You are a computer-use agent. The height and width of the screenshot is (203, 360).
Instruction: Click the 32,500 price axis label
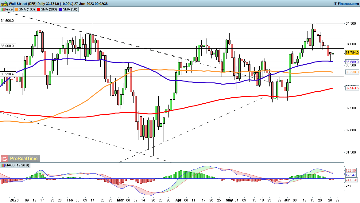tap(351, 108)
